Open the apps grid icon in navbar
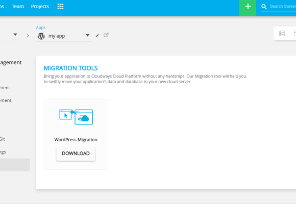296x204 pixels. pos(60,7)
